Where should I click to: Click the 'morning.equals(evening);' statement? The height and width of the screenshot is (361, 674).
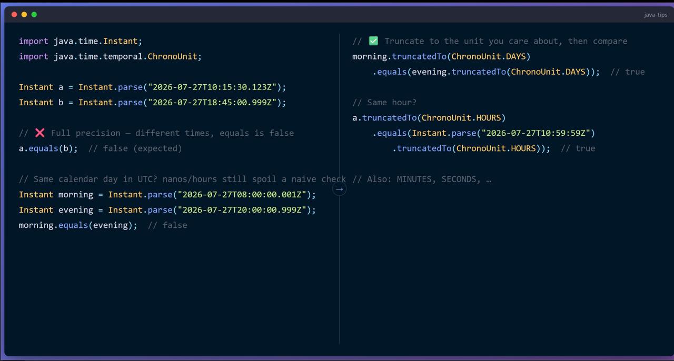[x=78, y=225]
